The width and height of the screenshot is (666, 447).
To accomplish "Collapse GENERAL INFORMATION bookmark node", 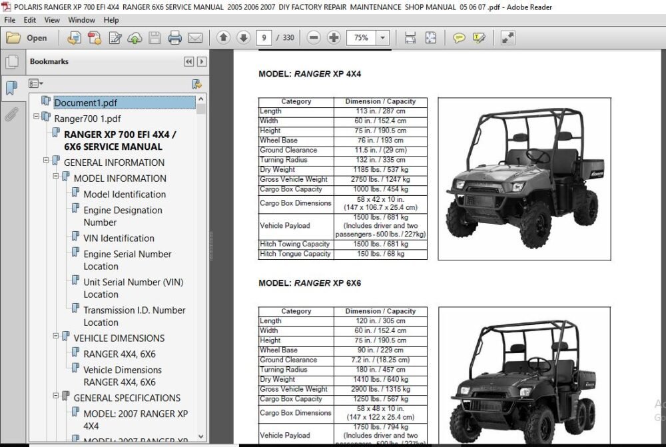I will coord(46,160).
